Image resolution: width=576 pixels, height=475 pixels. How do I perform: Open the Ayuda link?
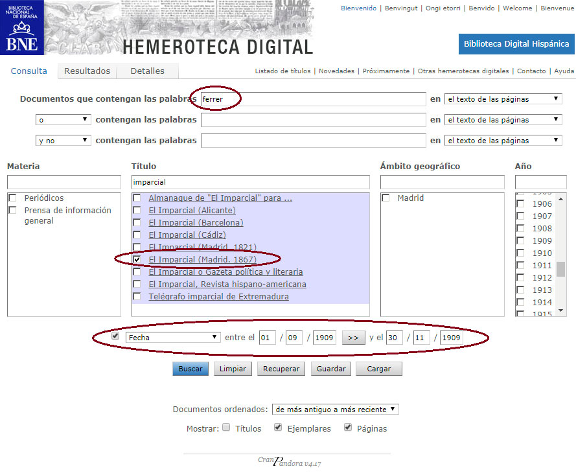click(564, 71)
